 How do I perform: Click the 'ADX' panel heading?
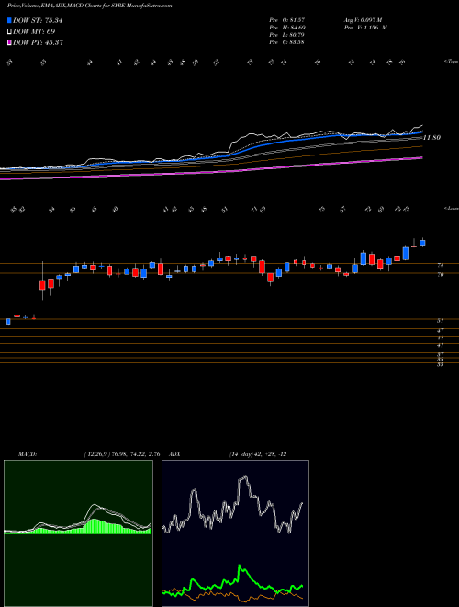coord(175,454)
